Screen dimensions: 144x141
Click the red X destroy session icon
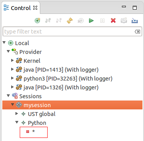point(113,20)
